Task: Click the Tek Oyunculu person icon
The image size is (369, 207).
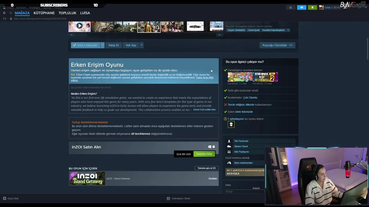Action: [x=229, y=141]
